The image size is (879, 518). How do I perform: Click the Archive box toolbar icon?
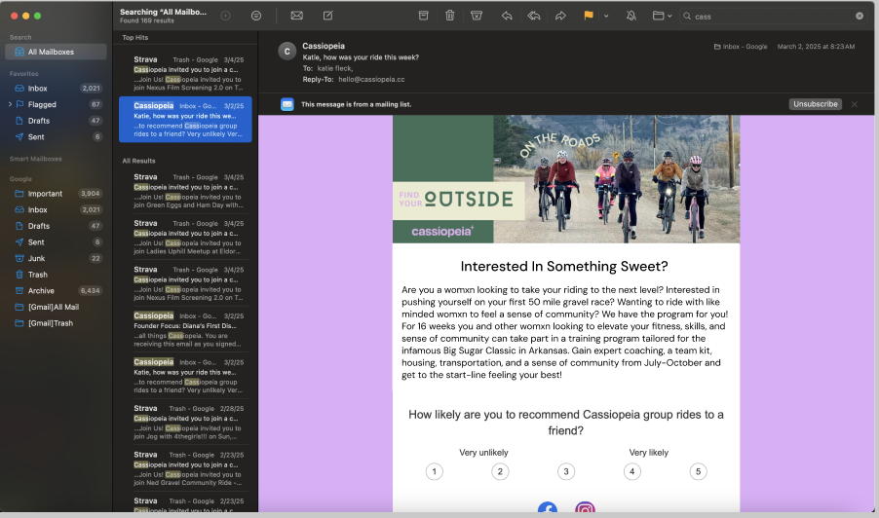coord(423,16)
